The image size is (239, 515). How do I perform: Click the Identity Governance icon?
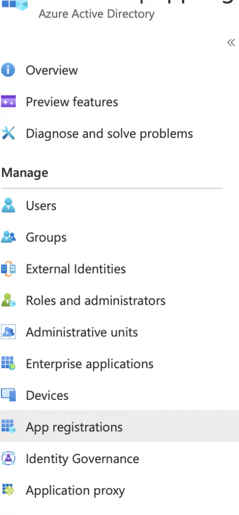(x=8, y=458)
